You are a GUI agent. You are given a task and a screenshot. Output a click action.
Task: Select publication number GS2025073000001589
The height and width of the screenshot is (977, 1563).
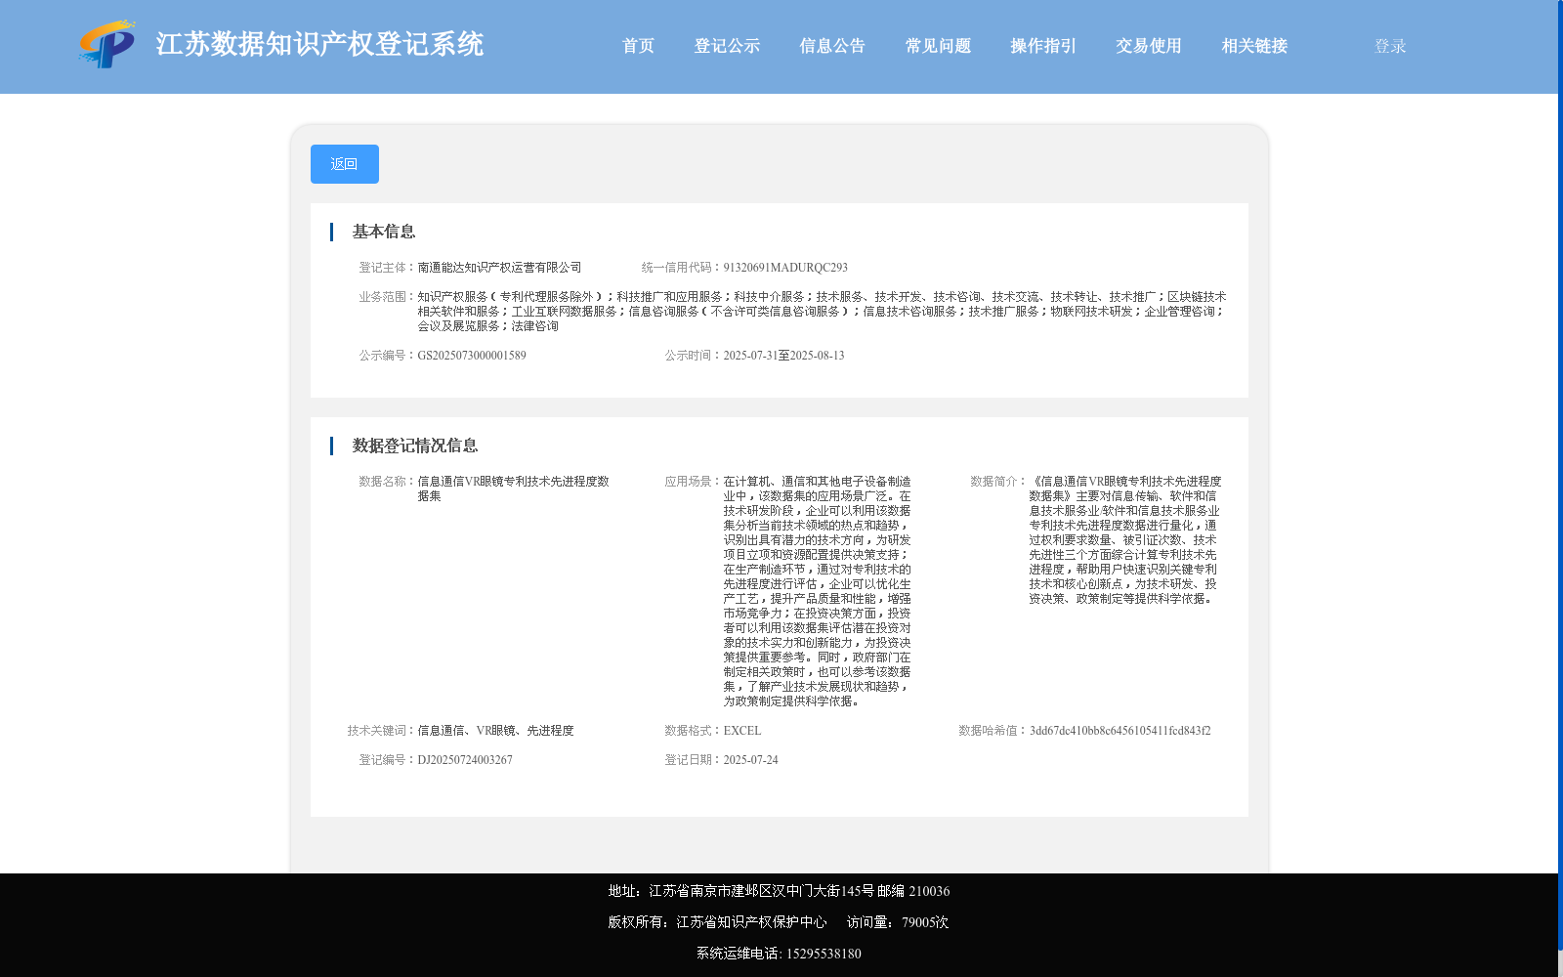(472, 356)
